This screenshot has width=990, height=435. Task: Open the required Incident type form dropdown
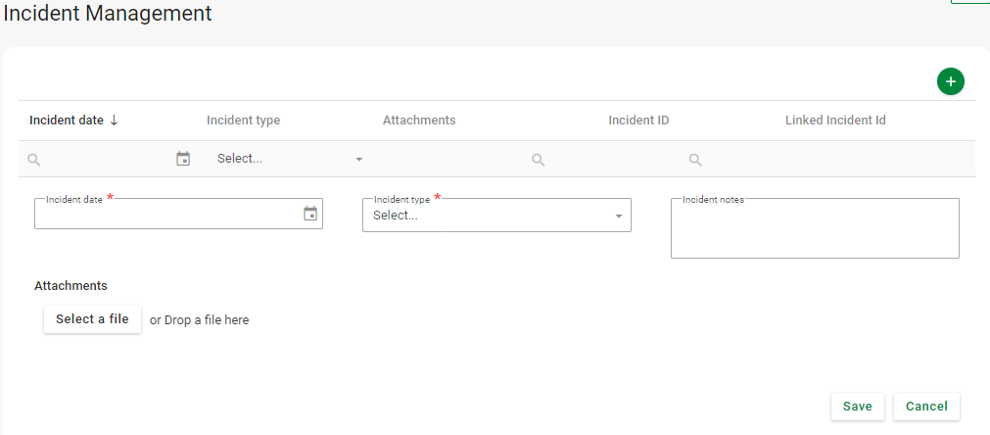click(x=490, y=216)
